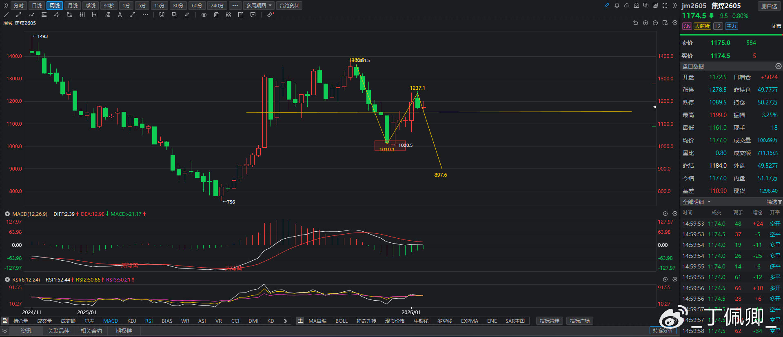The image size is (783, 337).
Task: Select the text annotation tool
Action: 120,15
